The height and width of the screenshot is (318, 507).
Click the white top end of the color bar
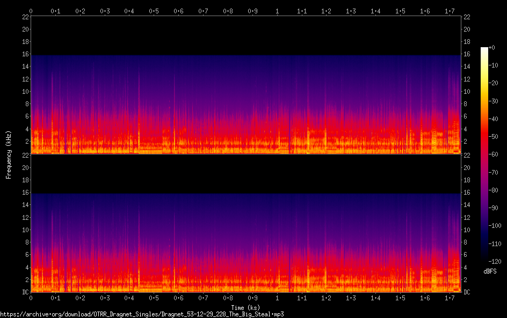tap(484, 49)
